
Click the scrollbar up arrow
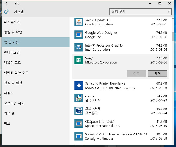point(173,18)
